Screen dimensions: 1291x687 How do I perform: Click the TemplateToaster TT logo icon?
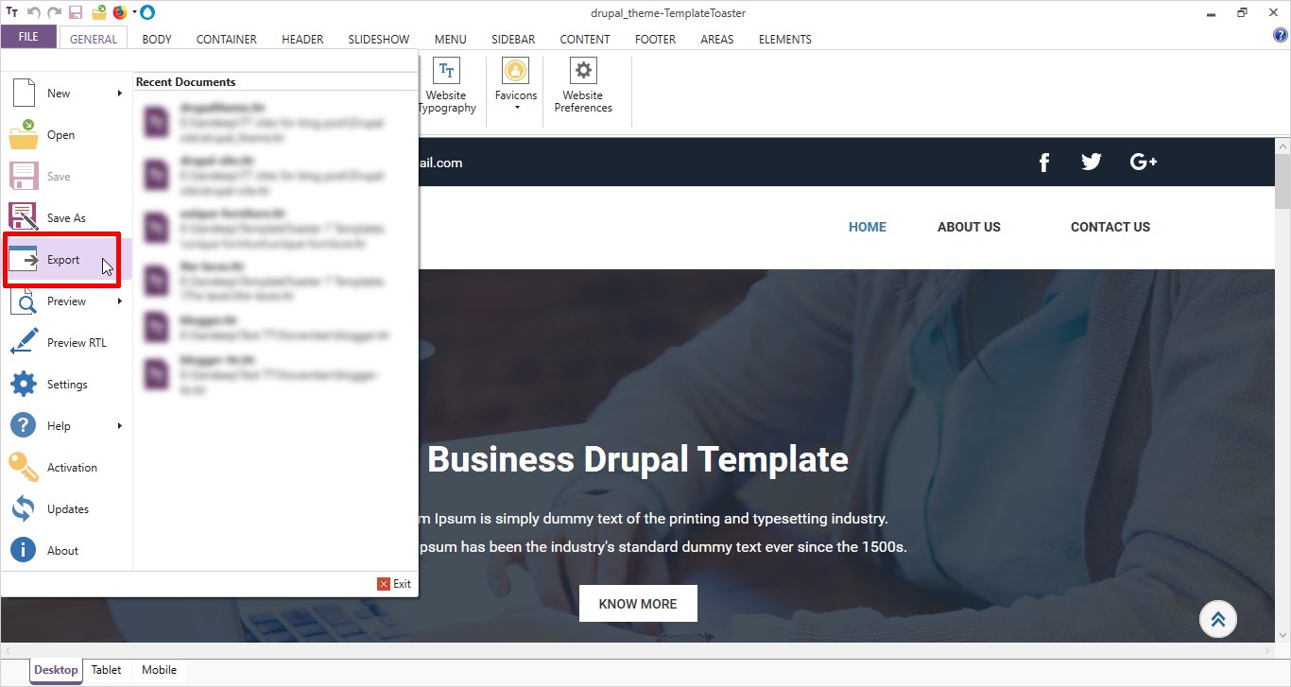coord(11,12)
